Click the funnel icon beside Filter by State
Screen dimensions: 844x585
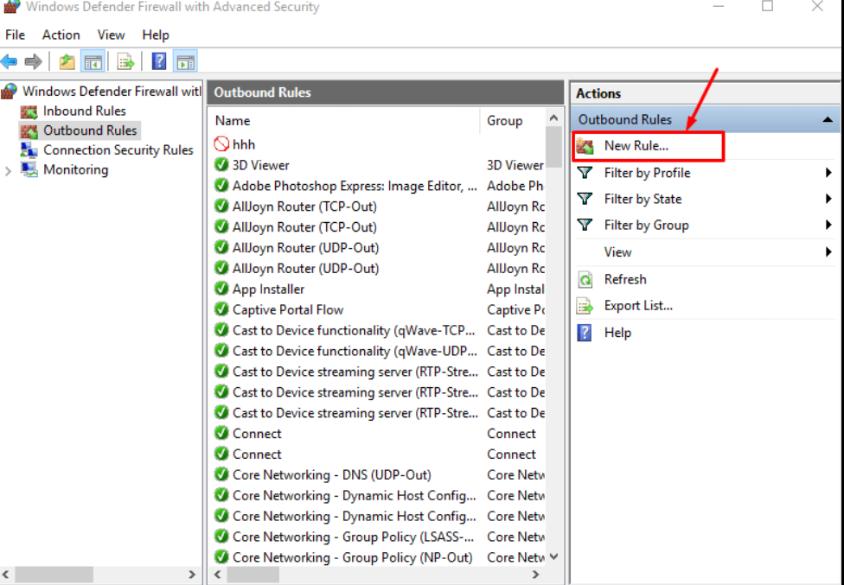(585, 199)
